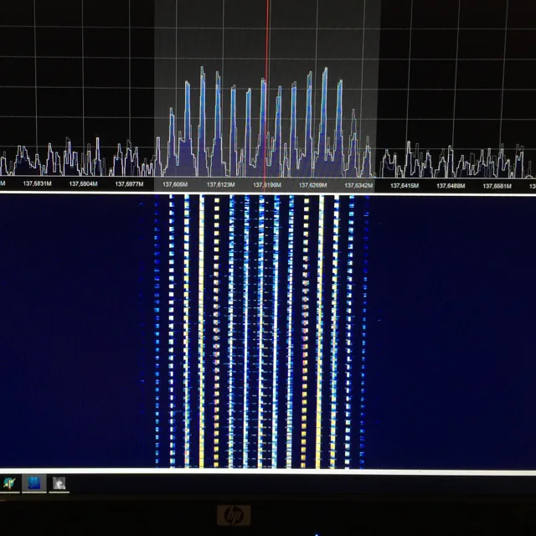The image size is (536, 536).
Task: Open the teal and yellow taskbar app icon
Action: [9, 483]
